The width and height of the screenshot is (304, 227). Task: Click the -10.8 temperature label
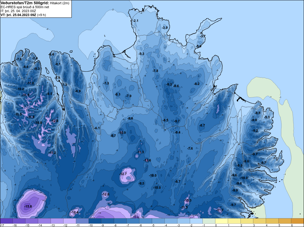[38, 123]
